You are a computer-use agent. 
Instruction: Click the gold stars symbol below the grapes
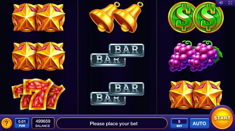(x=195, y=95)
